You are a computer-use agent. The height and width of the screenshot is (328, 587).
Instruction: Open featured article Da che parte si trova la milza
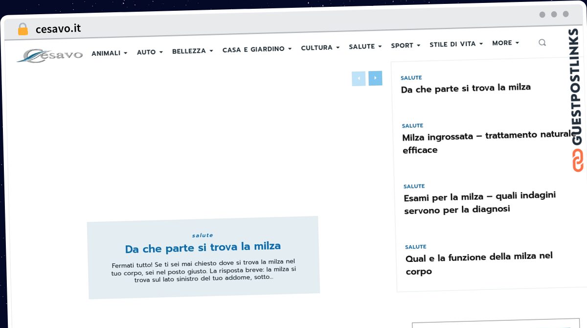(x=203, y=247)
